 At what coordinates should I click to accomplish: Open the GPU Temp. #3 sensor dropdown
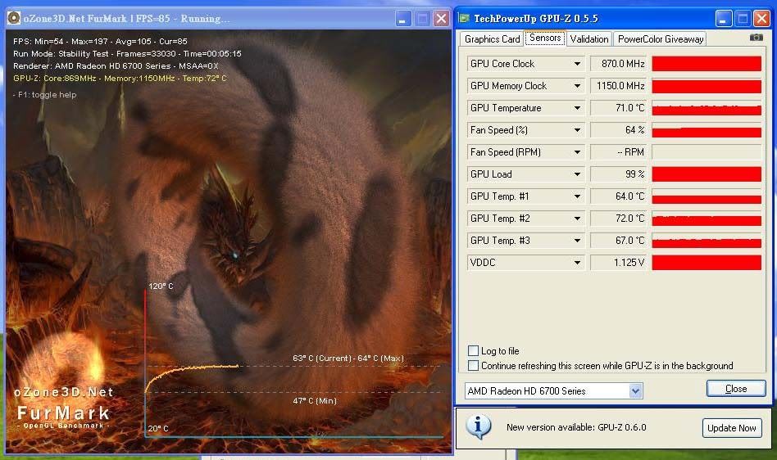(x=577, y=241)
